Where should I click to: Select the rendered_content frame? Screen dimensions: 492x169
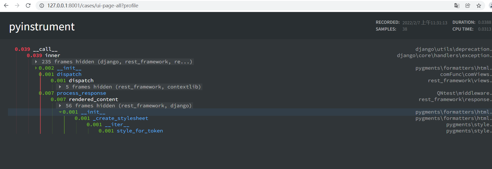(84, 99)
